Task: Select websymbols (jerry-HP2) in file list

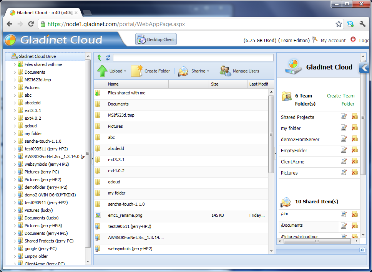Action: click(x=130, y=249)
